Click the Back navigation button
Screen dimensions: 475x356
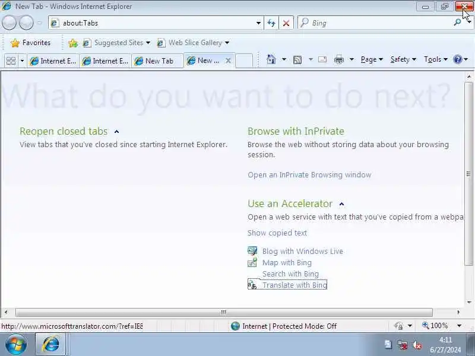point(9,23)
